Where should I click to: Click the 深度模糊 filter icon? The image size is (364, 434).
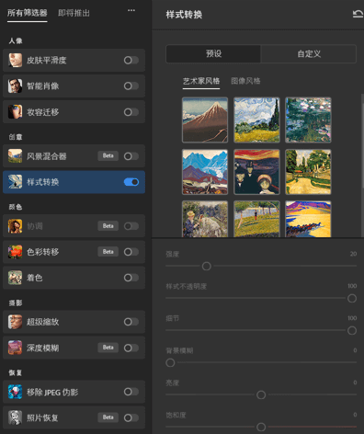click(x=15, y=348)
